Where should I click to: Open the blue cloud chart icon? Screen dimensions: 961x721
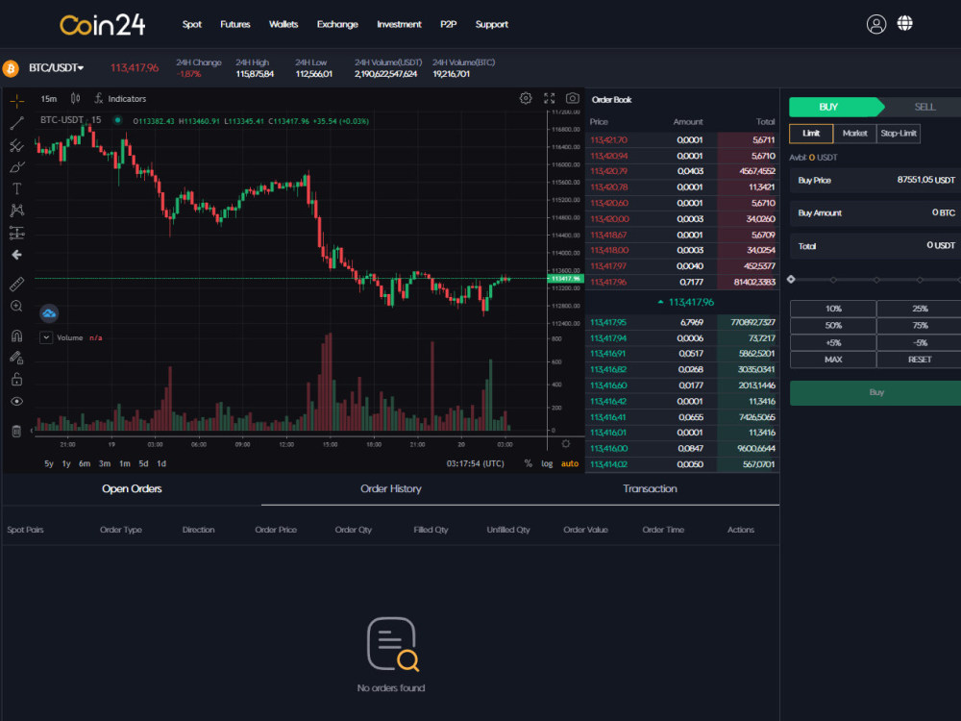[49, 313]
